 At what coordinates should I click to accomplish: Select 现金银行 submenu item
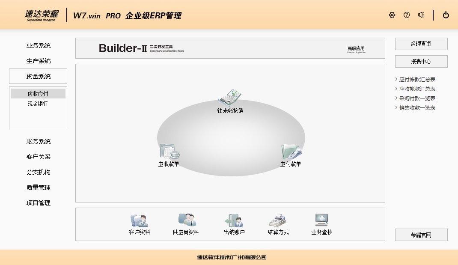(x=38, y=104)
